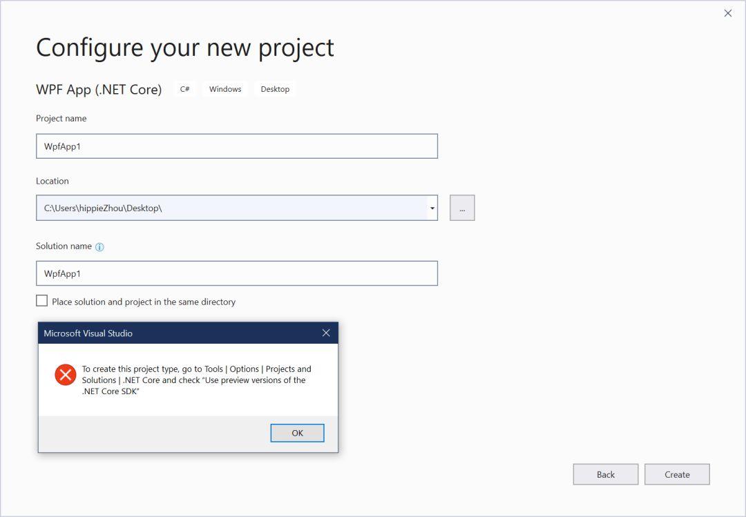Click the info icon beside Solution name
The width and height of the screenshot is (746, 517).
click(101, 246)
